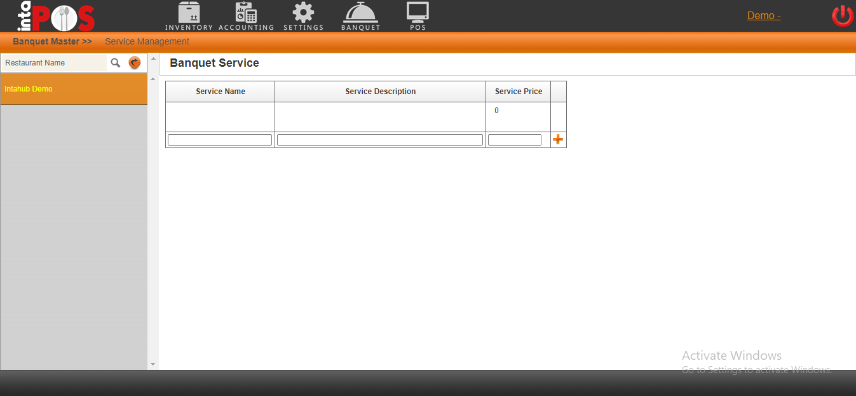The height and width of the screenshot is (396, 856).
Task: Click the Service Price column header
Action: tap(519, 92)
